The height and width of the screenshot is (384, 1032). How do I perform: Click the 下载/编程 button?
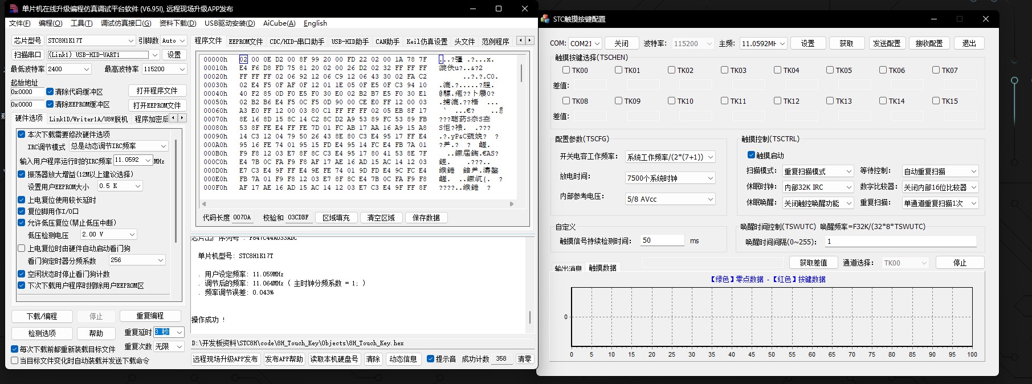tap(42, 316)
